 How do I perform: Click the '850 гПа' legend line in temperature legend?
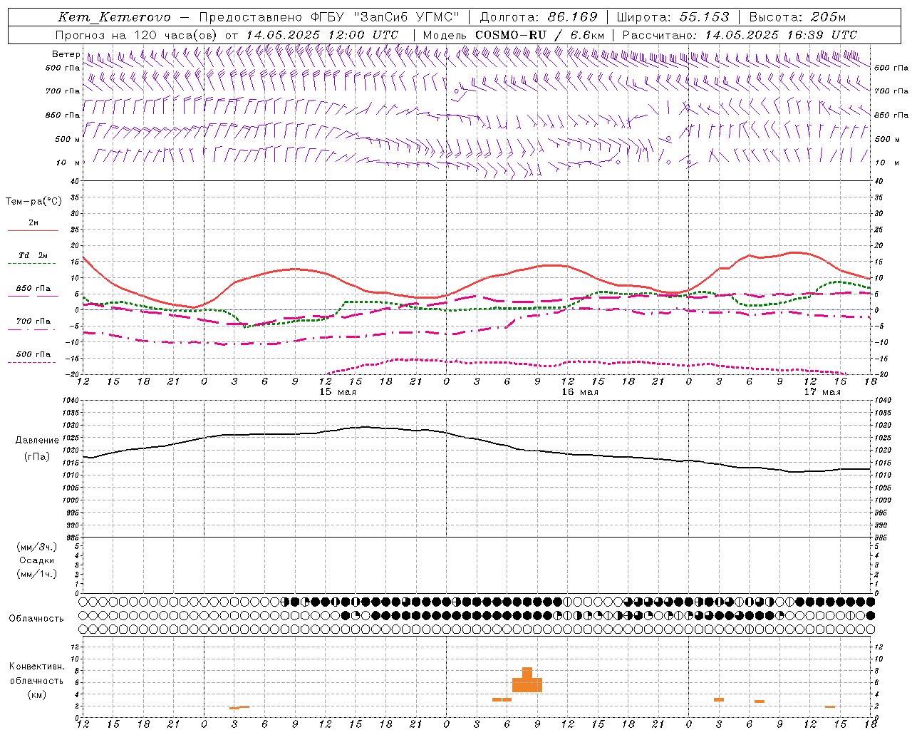(x=33, y=295)
